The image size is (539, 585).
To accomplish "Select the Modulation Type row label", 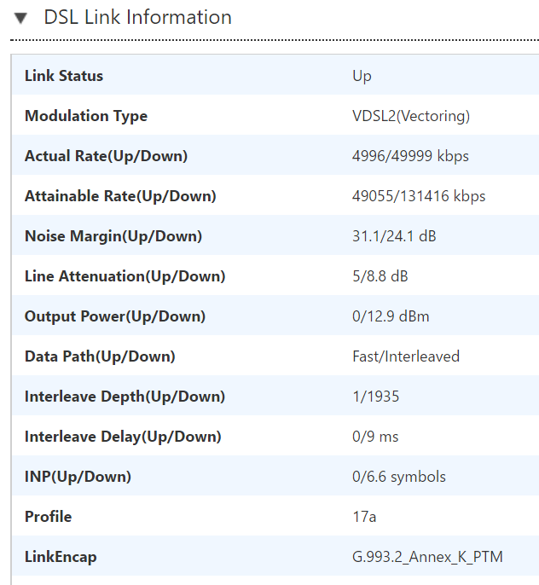I will [x=86, y=116].
